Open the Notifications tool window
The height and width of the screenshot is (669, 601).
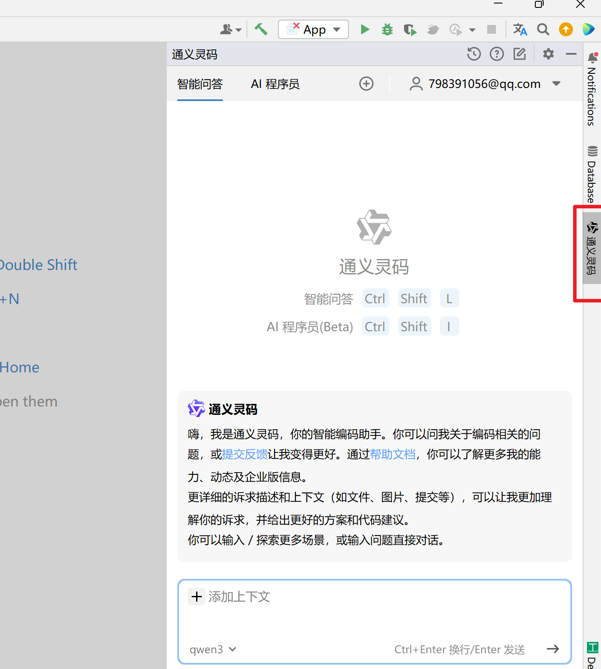592,90
